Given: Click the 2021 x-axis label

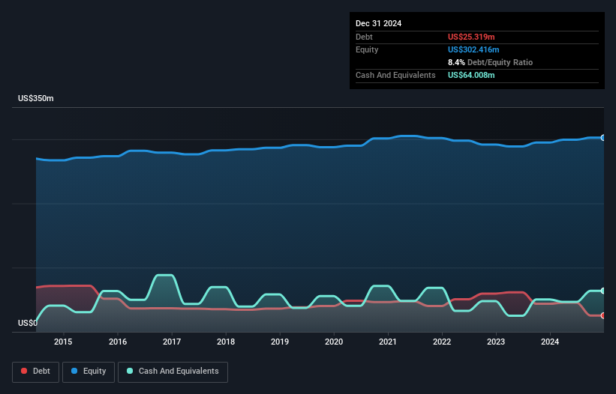Looking at the screenshot, I should (388, 342).
